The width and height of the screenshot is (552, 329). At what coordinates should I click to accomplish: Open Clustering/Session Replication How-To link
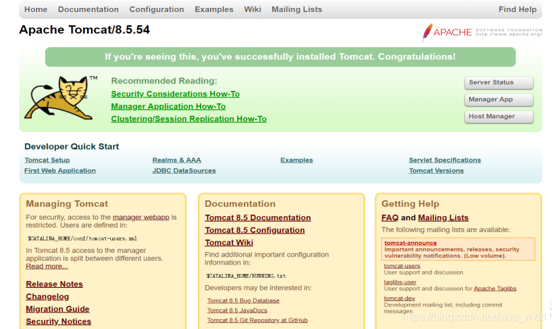pos(189,119)
